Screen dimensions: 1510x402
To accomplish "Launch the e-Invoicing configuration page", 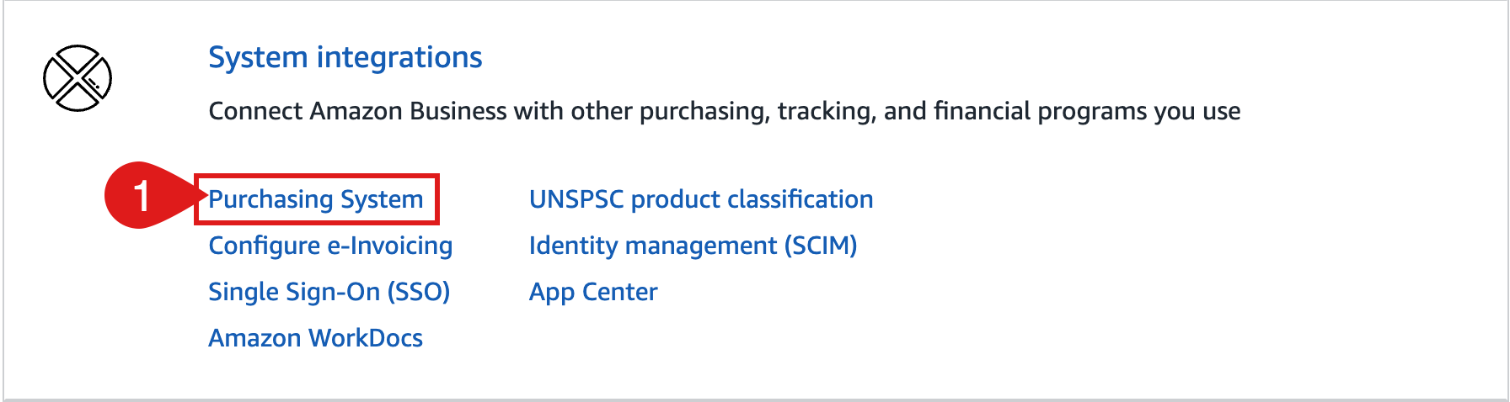I will coord(330,246).
